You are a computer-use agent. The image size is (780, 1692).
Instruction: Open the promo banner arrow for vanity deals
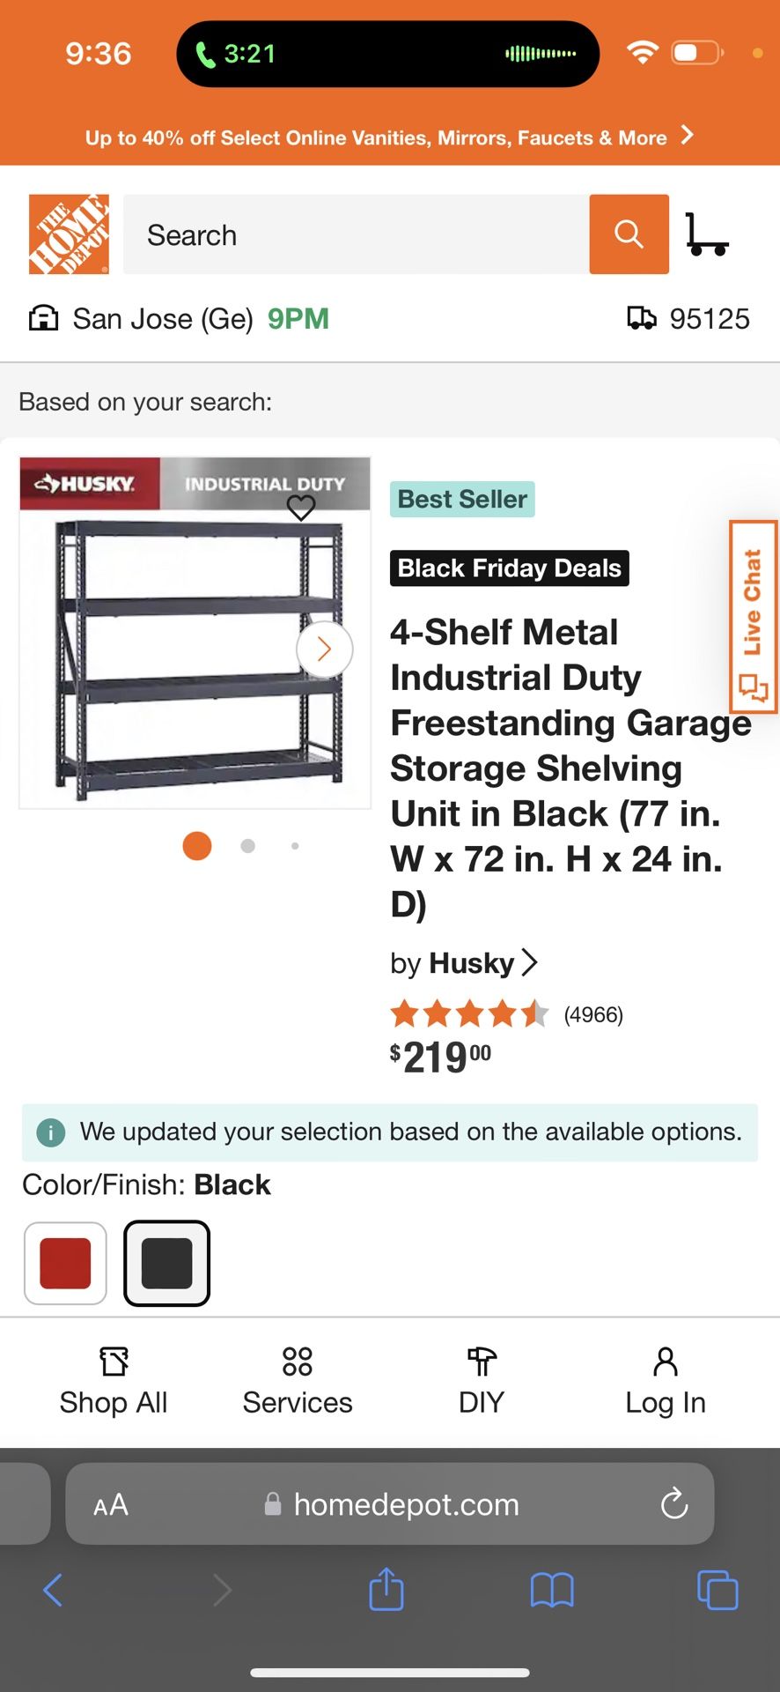(x=688, y=137)
